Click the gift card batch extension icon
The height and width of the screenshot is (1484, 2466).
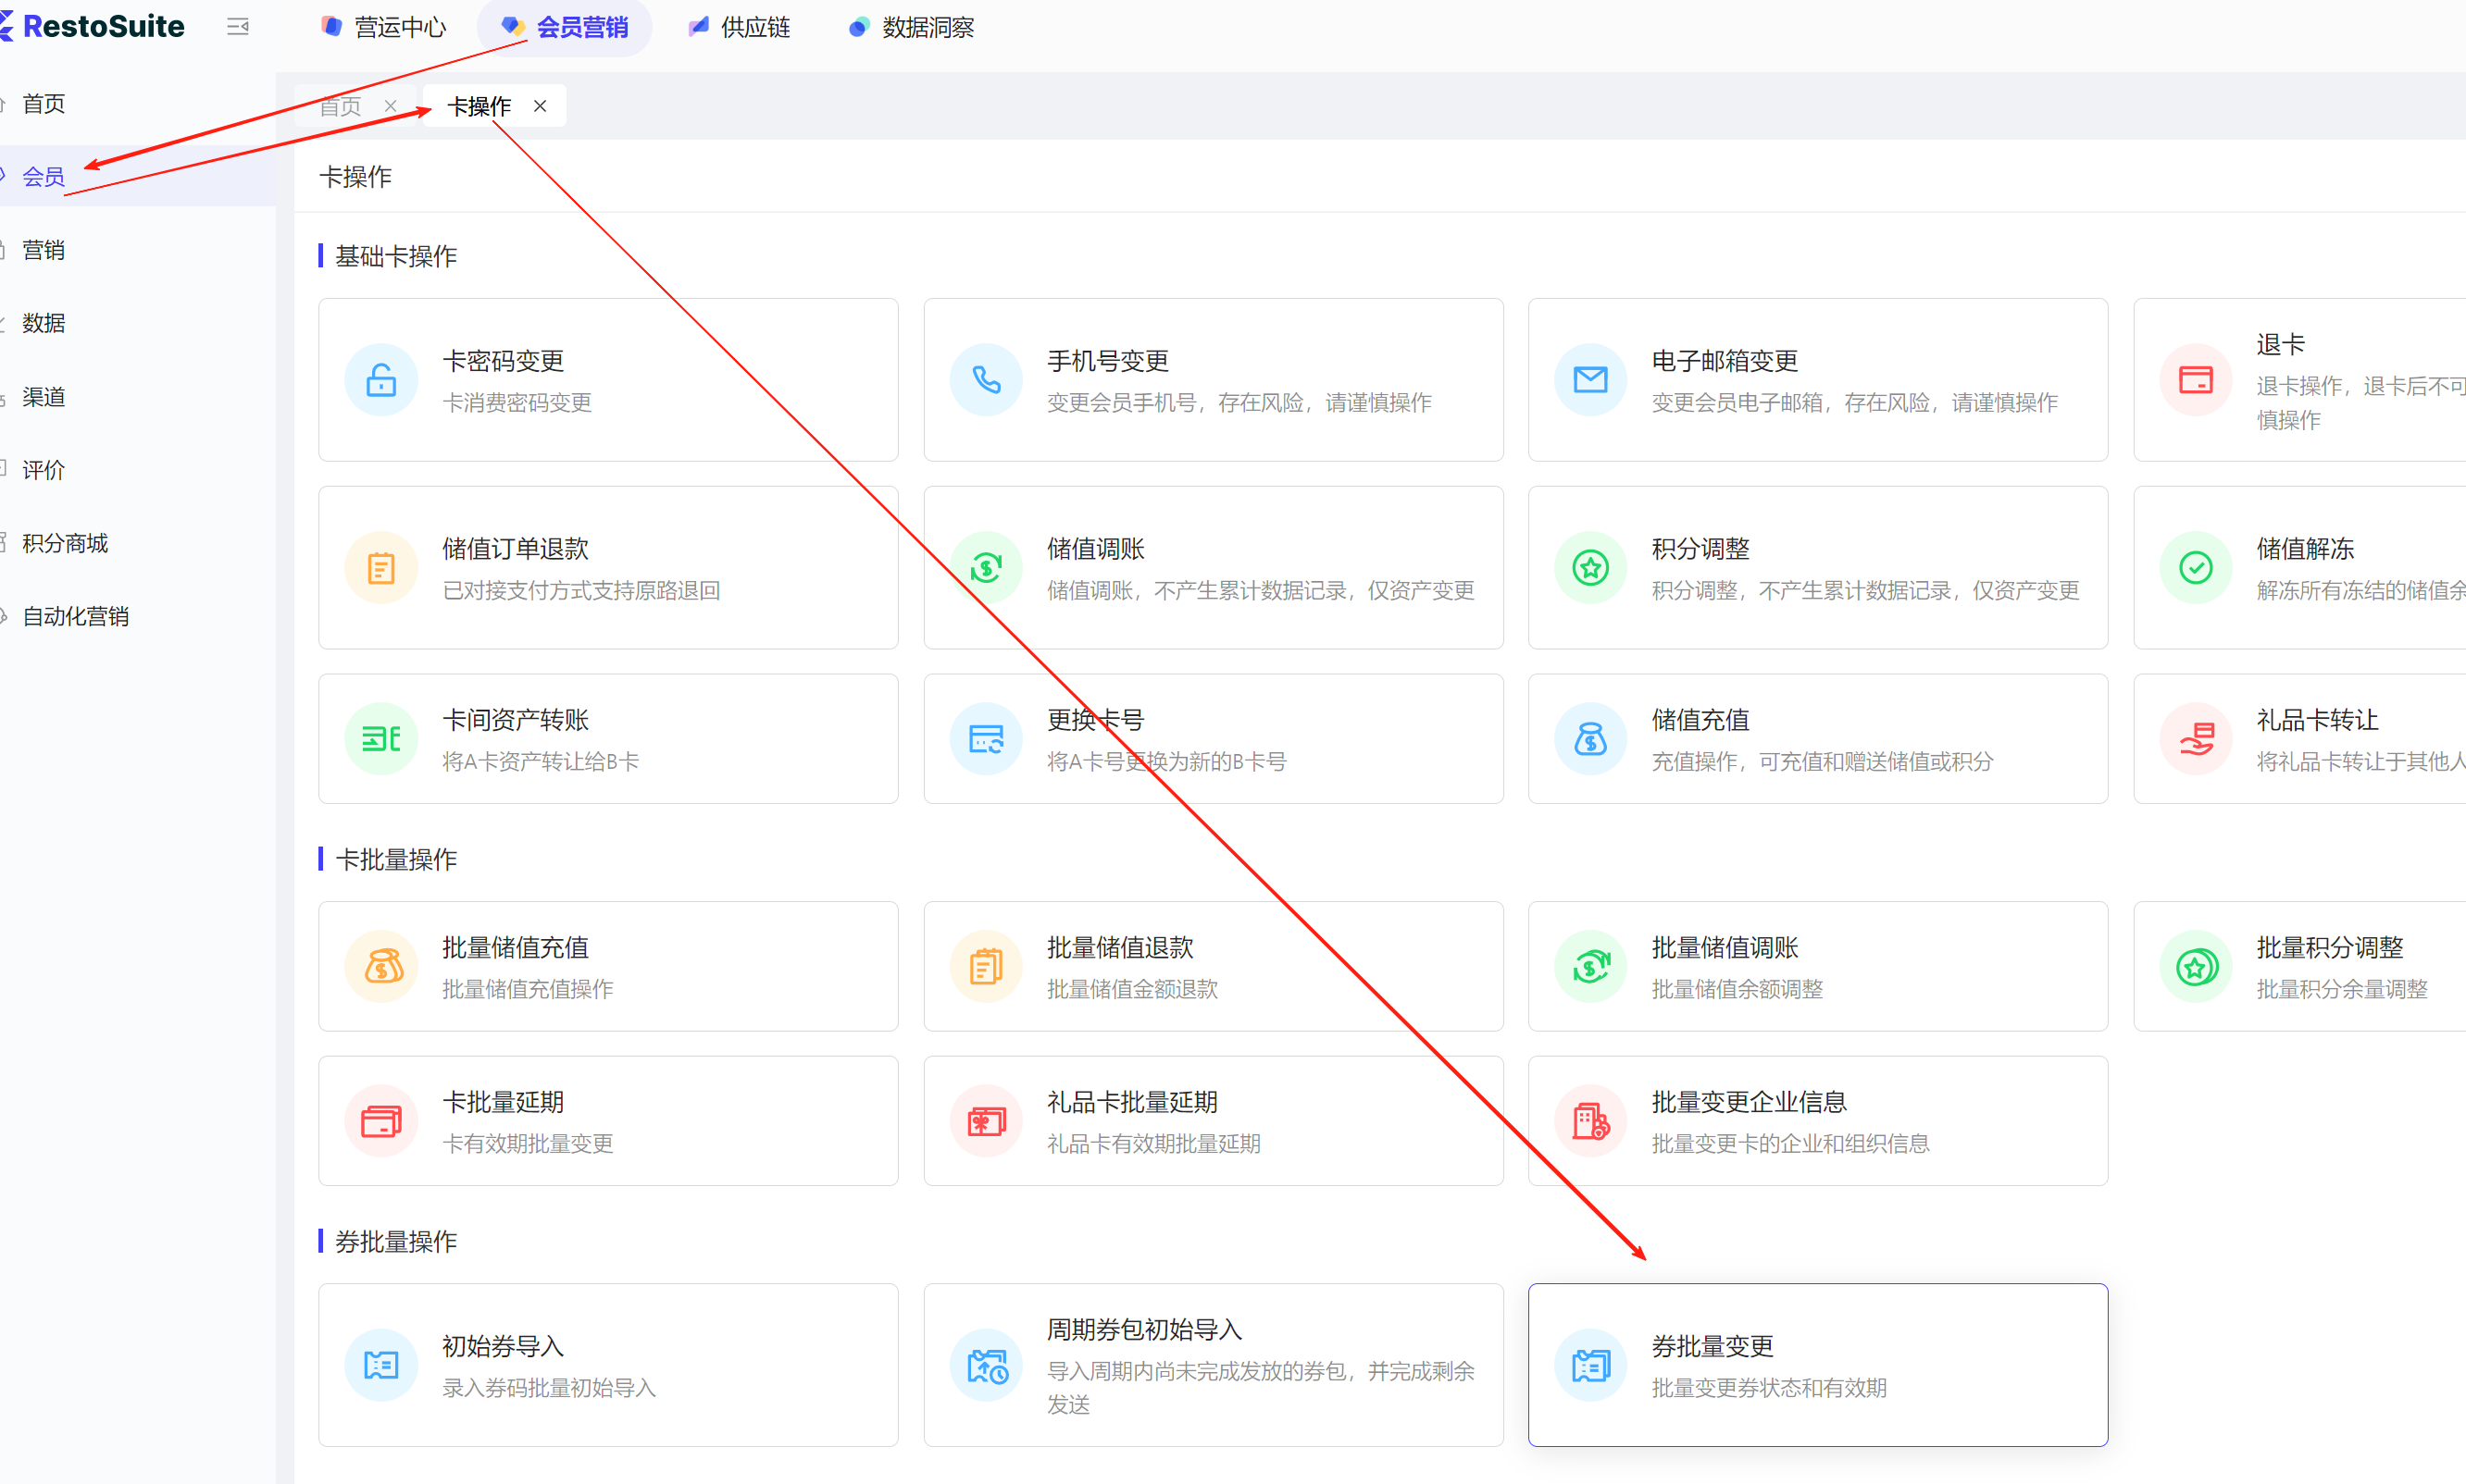click(986, 1121)
